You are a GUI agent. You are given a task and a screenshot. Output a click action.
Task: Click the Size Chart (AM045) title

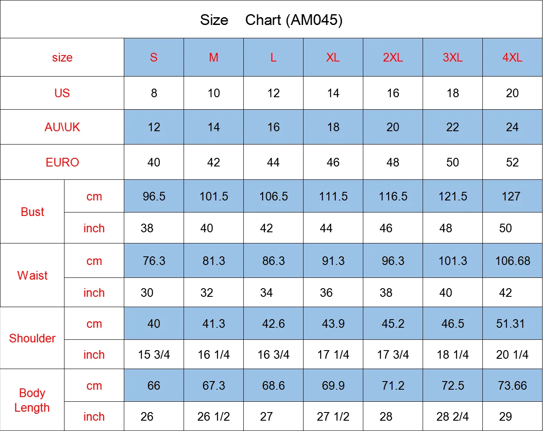(271, 20)
